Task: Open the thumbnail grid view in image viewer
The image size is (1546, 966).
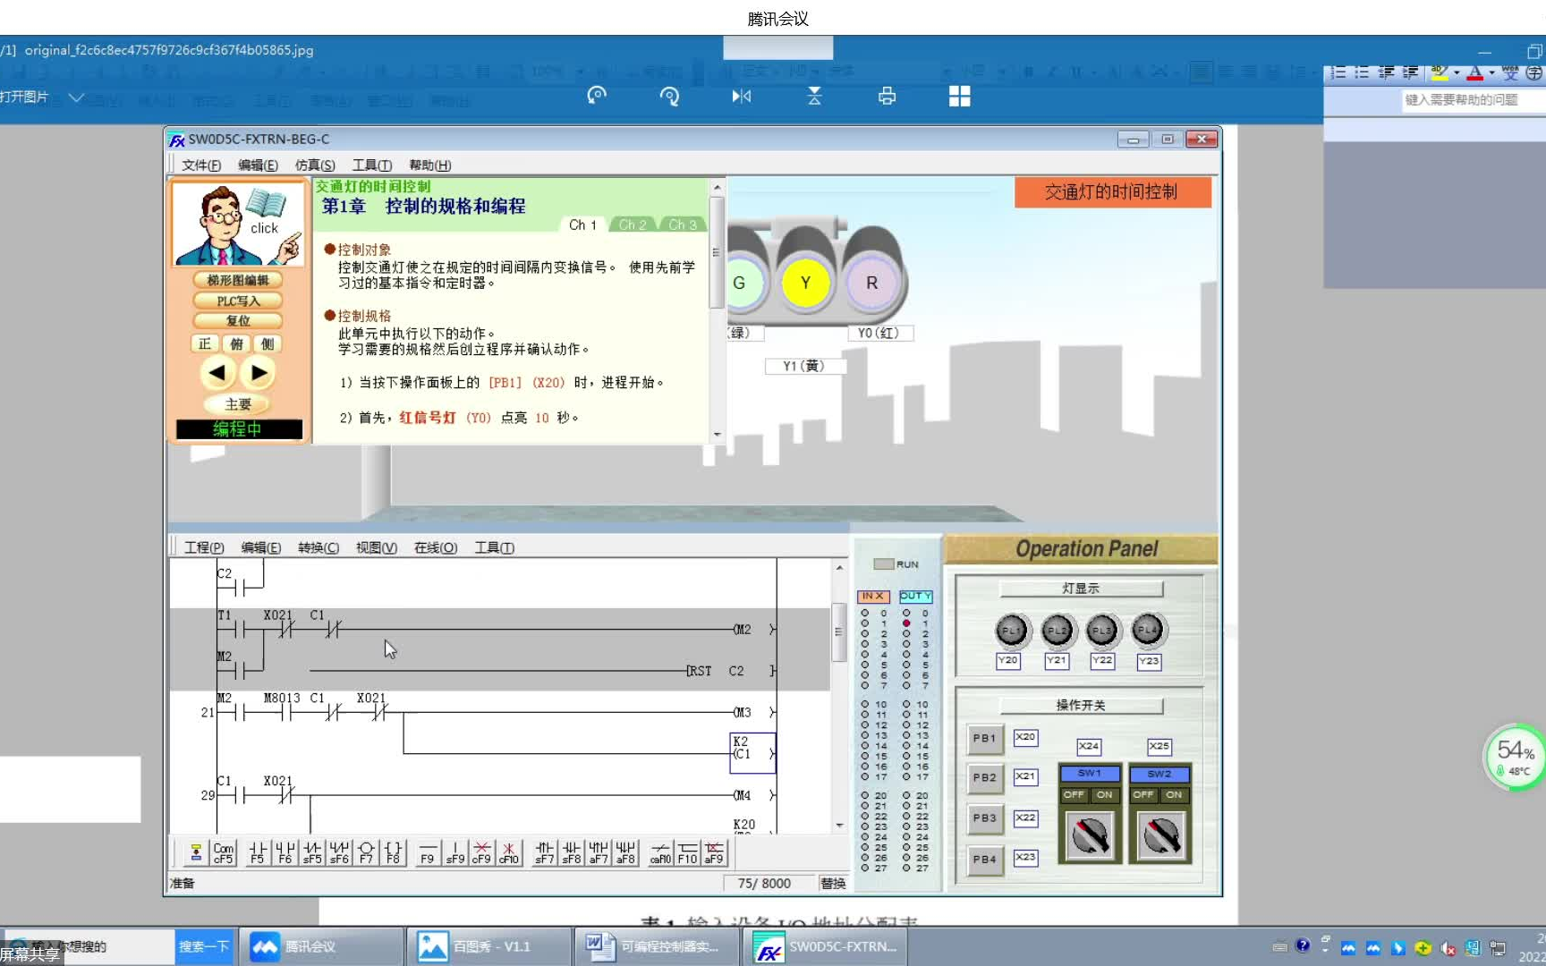Action: click(x=959, y=96)
